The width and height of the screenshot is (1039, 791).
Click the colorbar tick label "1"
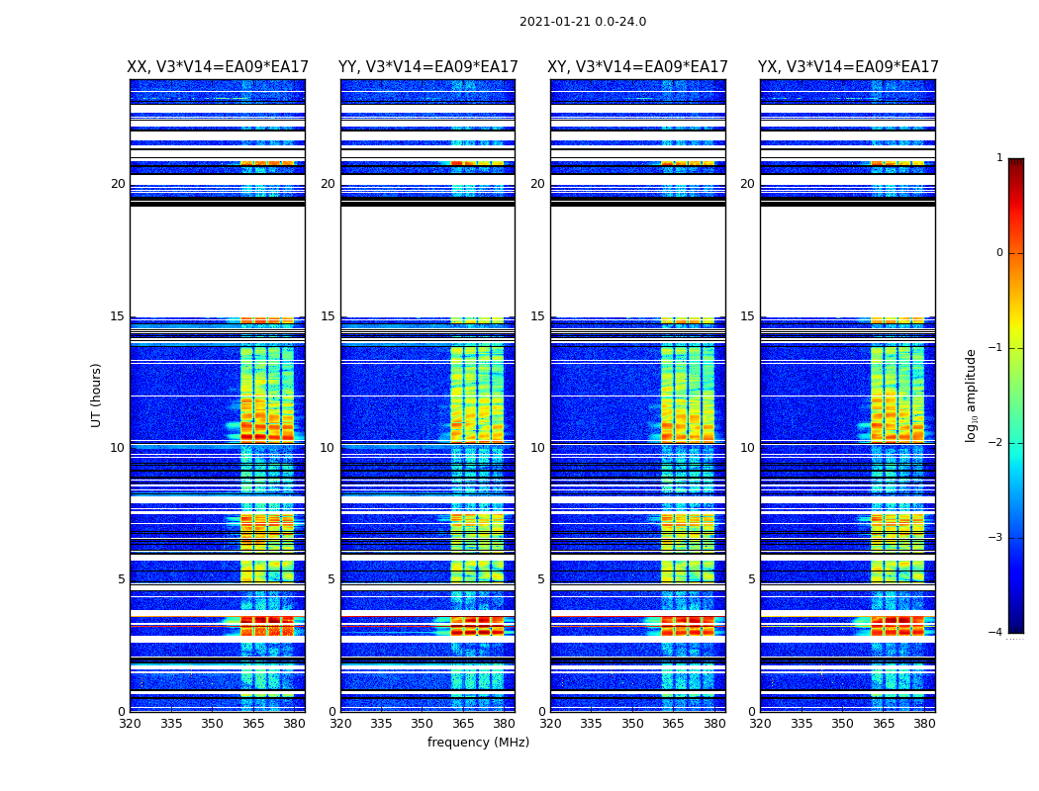tap(999, 157)
